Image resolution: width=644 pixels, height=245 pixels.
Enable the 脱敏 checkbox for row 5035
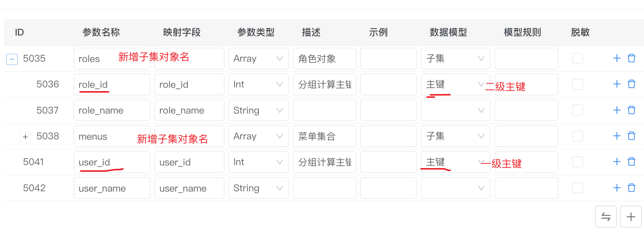click(577, 58)
